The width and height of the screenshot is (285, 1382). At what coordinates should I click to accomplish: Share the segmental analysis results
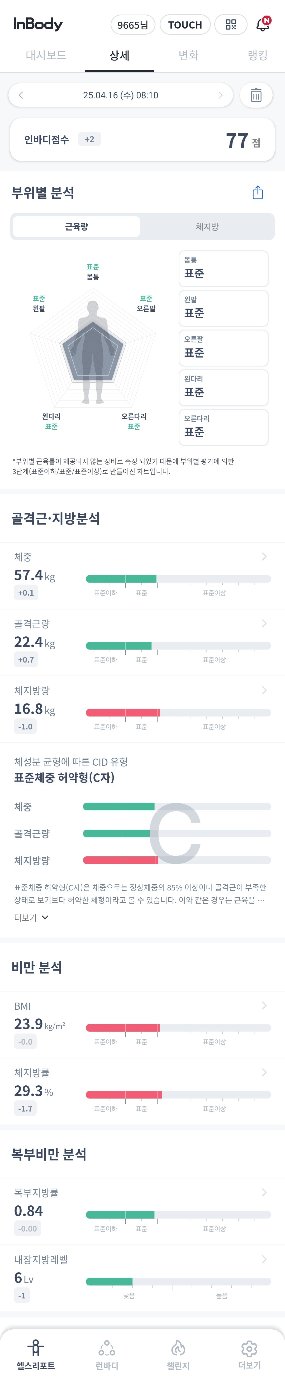coord(258,192)
